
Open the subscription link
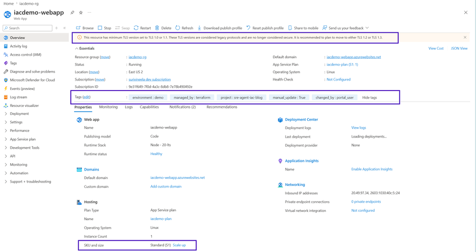point(150,79)
